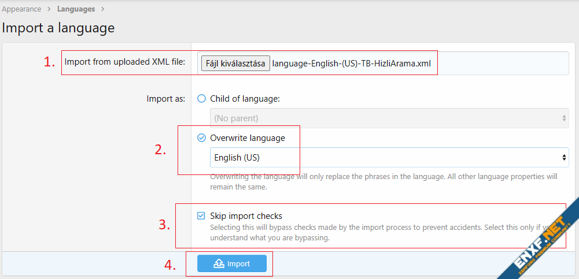Click the chevron arrow after Languages breadcrumb
This screenshot has width=579, height=279.
tap(102, 9)
